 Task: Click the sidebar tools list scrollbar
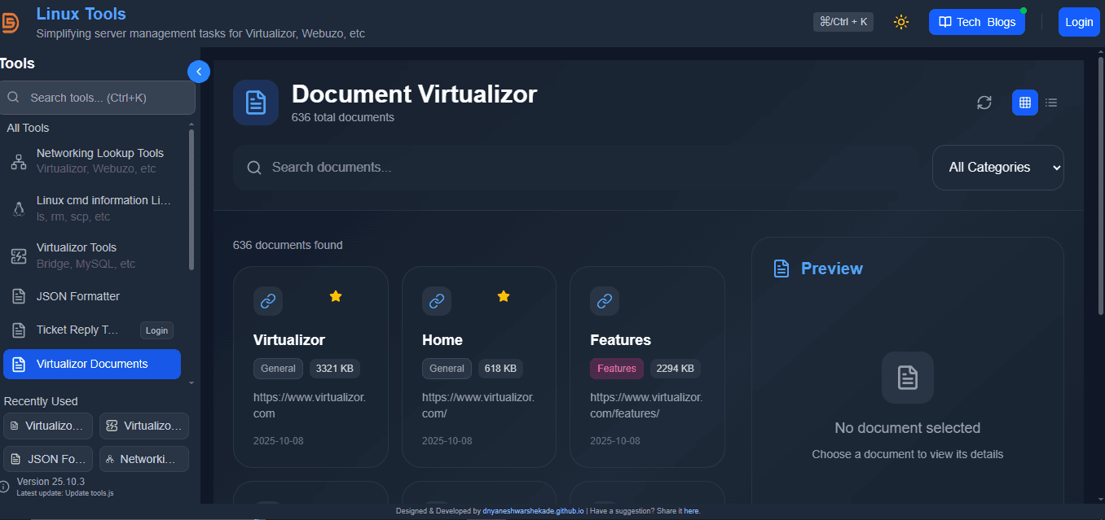click(192, 199)
